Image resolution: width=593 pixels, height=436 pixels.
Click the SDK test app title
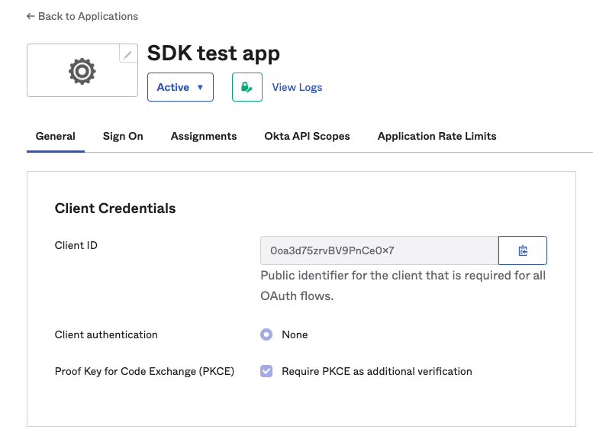(213, 53)
